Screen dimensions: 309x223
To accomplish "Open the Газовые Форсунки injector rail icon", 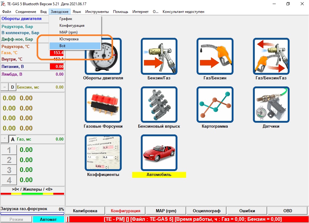I will 103,105.
